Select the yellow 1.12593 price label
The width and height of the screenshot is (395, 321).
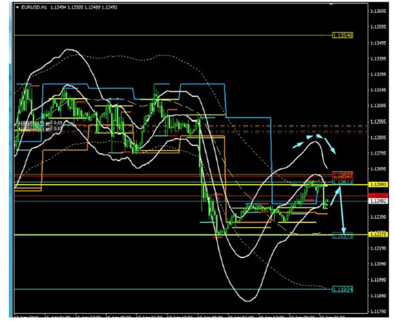pyautogui.click(x=378, y=184)
